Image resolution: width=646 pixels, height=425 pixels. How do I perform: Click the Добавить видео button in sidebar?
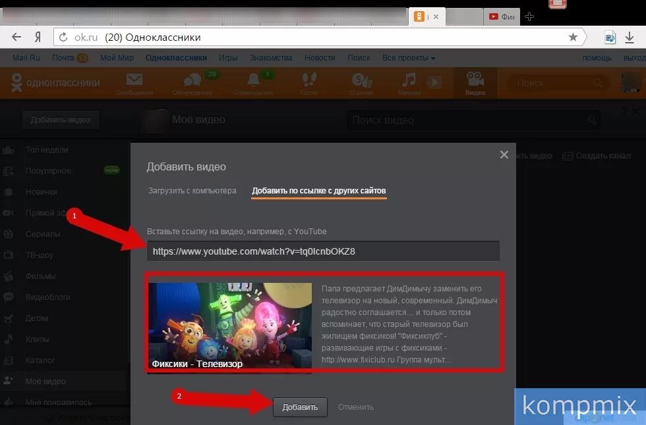60,120
